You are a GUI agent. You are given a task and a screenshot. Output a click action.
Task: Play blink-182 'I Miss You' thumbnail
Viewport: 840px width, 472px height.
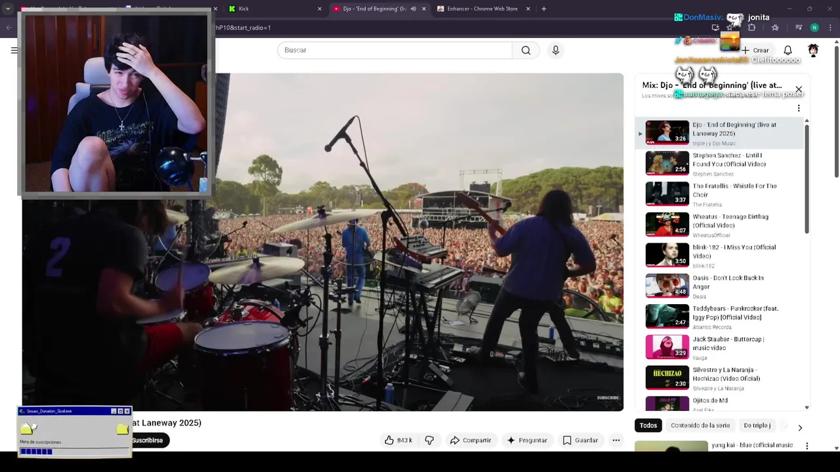point(667,255)
